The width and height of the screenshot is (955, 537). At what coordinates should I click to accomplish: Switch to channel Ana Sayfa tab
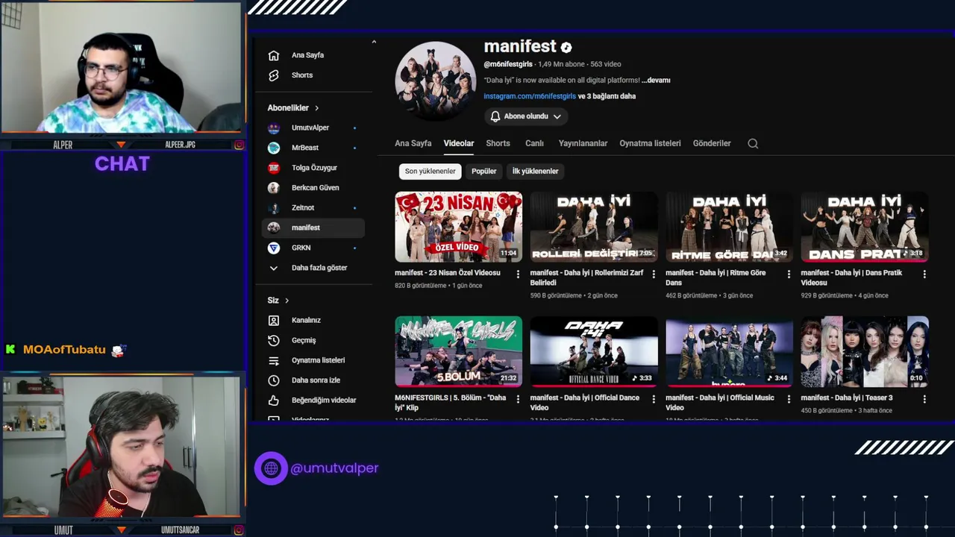click(x=413, y=143)
